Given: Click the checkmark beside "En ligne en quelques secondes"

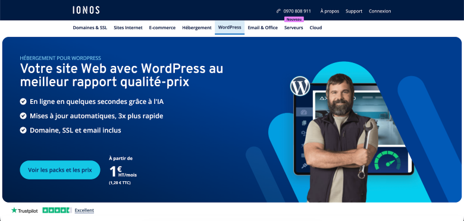Looking at the screenshot, I should pos(23,102).
